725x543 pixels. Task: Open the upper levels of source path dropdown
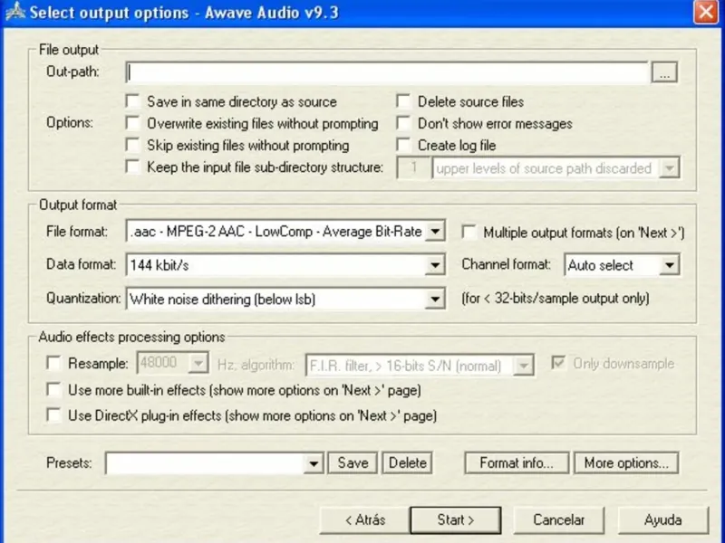[669, 168]
